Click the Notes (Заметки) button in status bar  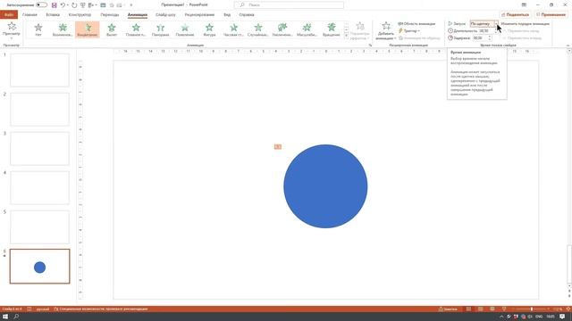(x=448, y=309)
